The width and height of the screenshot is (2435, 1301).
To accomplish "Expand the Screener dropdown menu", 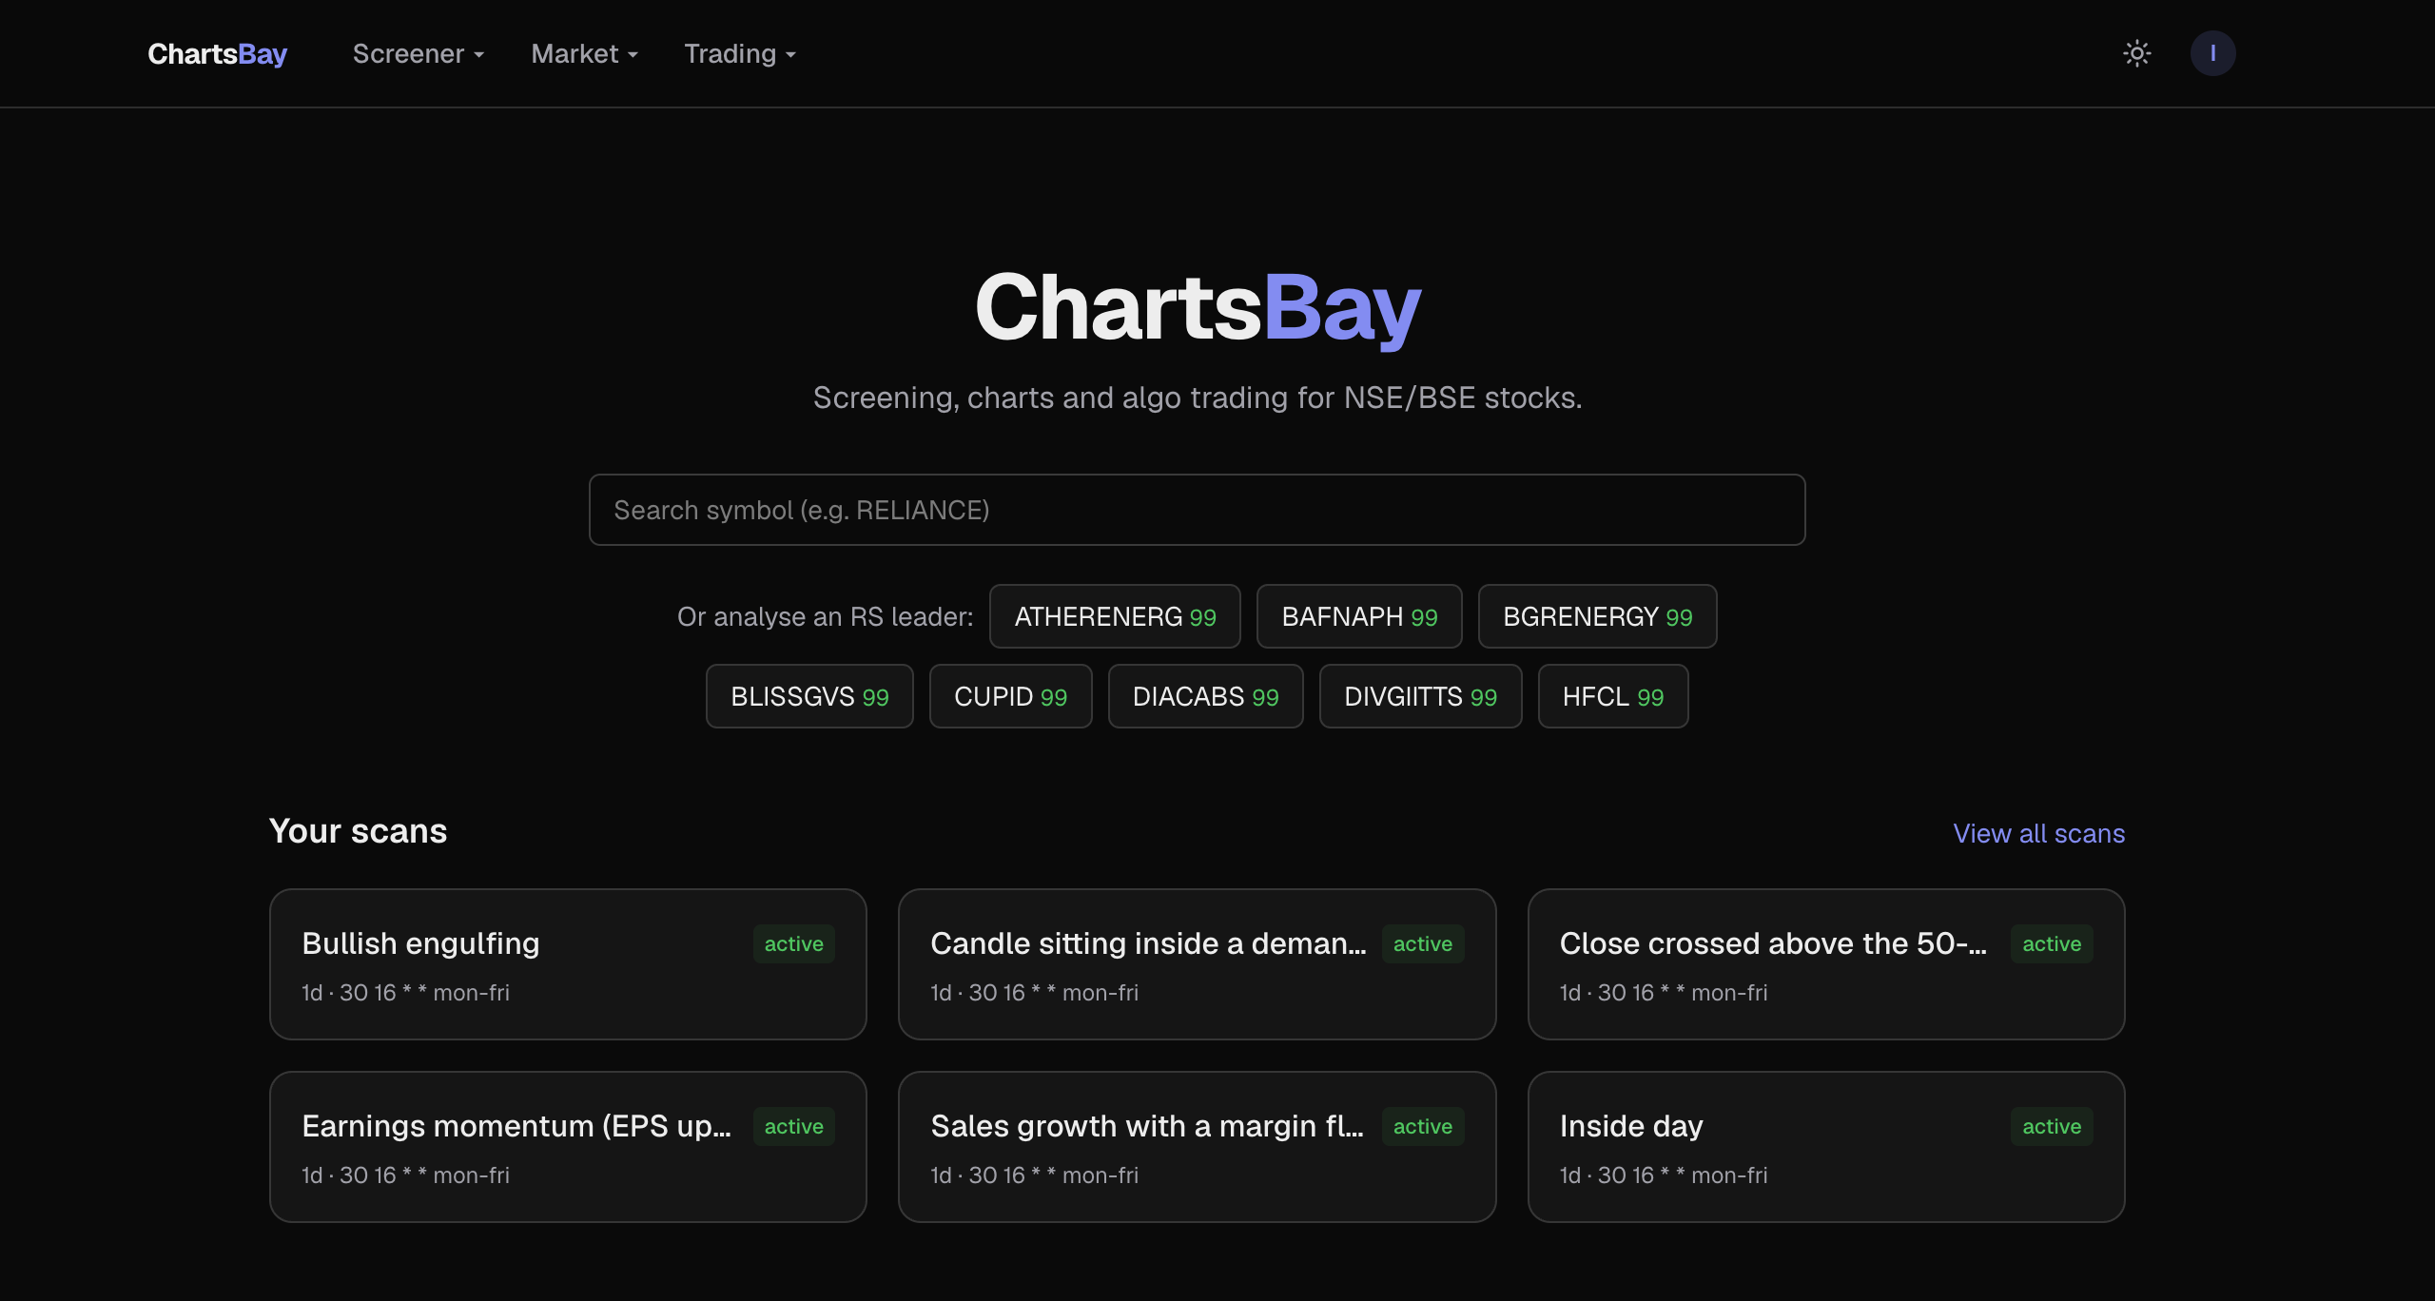I will point(419,54).
